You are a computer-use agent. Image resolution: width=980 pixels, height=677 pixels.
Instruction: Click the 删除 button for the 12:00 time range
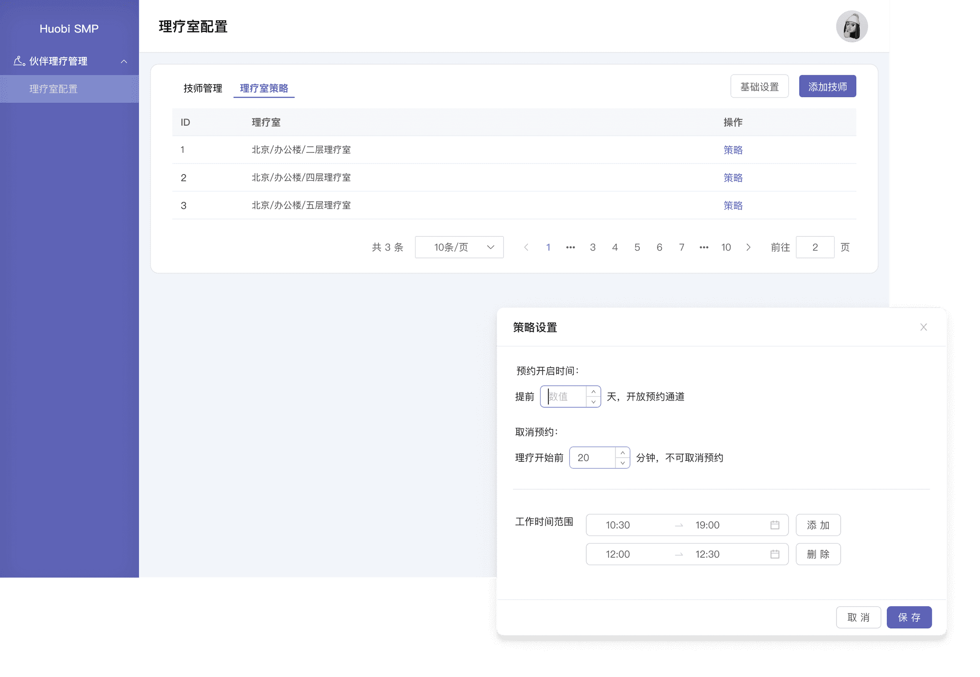818,554
